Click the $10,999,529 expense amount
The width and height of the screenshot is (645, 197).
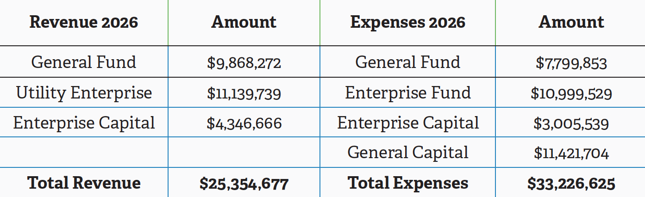(571, 94)
